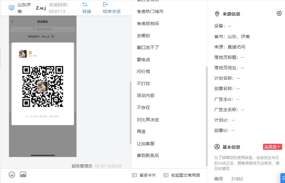Click the monitor device icon beside 山东济南
Screen dimensions: 285x183
click(12, 8)
